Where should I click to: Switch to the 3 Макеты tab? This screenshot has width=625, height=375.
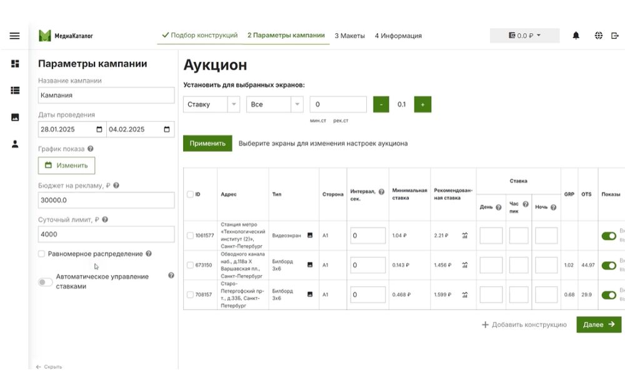click(351, 36)
